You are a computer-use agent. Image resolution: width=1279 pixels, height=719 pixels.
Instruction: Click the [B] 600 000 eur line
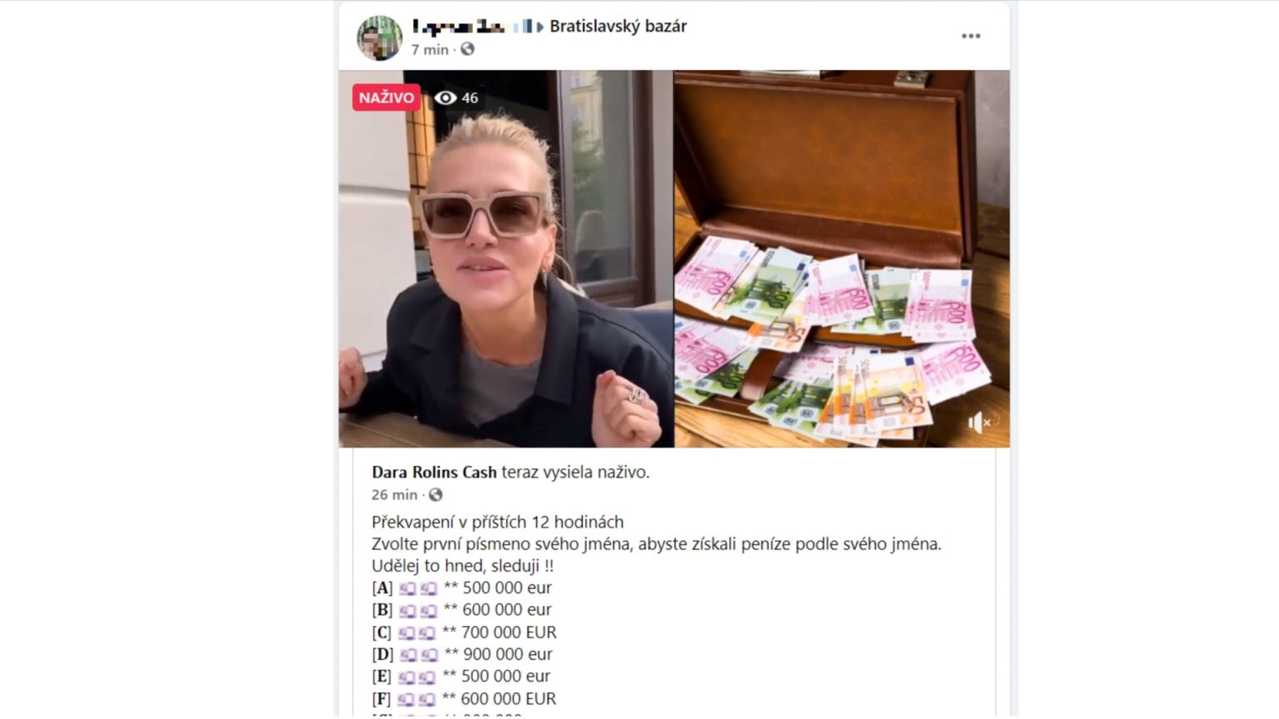click(462, 610)
